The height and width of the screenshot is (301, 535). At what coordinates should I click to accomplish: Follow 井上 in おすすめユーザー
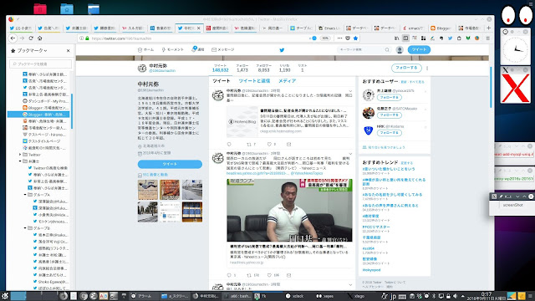389,98
